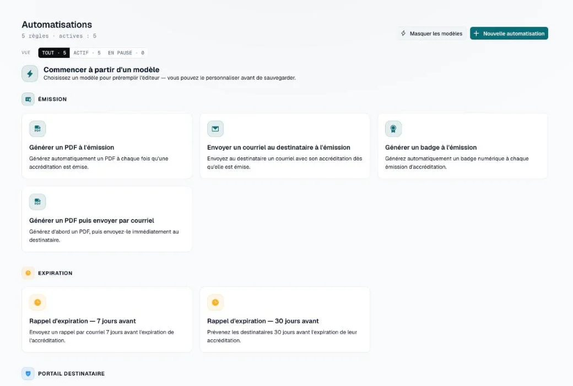This screenshot has width=573, height=386.
Task: Click 'Prévenez les destinataires 30 jours' description
Action: 282,336
